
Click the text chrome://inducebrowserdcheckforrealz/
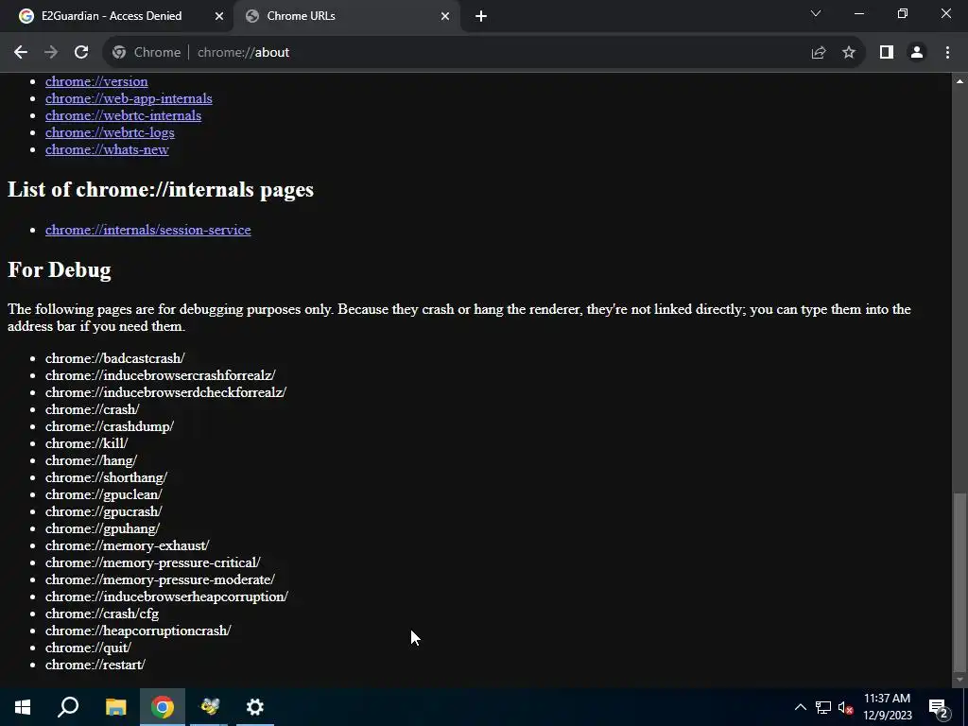(x=165, y=392)
